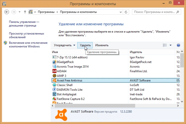Maximize the window
This screenshot has width=186, height=124.
pyautogui.click(x=170, y=3)
